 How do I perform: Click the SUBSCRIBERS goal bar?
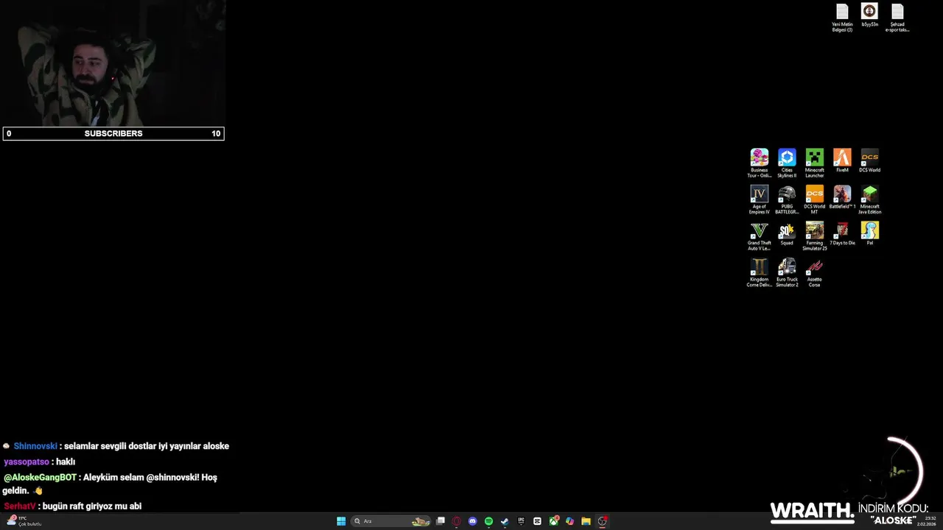pyautogui.click(x=113, y=133)
